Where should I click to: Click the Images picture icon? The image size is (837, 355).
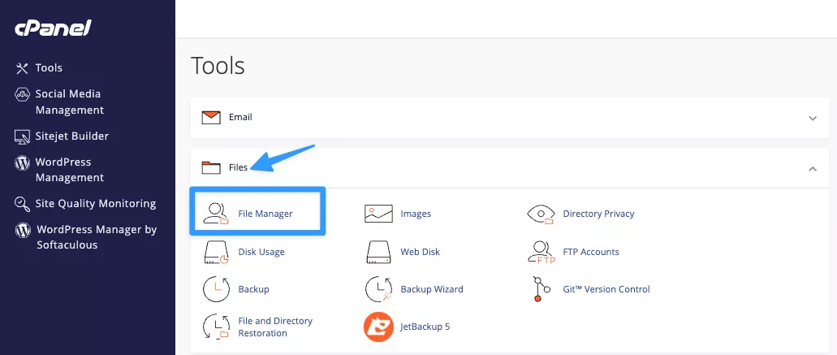click(378, 214)
